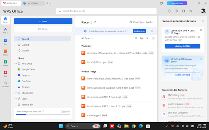Switch to the WPS Office tab
The width and height of the screenshot is (209, 130).
point(11,3)
